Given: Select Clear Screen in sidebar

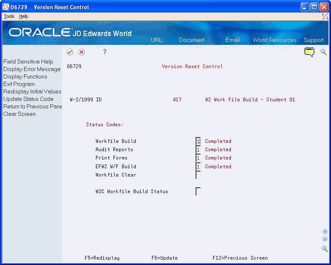Looking at the screenshot, I should click(x=20, y=114).
